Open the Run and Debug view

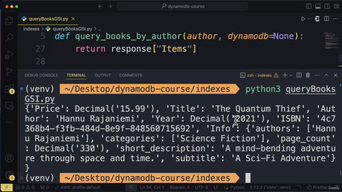click(x=9, y=54)
